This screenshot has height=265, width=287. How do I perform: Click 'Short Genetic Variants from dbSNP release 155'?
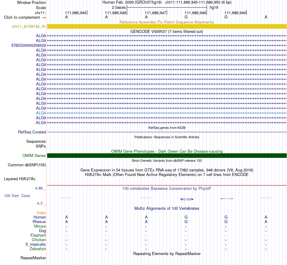167,161
